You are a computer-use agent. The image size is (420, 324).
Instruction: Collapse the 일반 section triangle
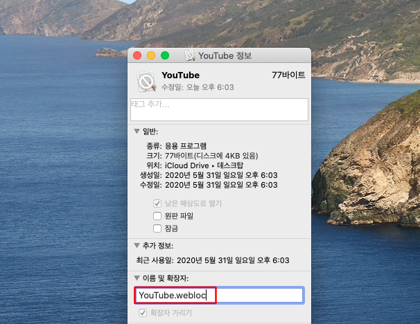[x=137, y=132]
